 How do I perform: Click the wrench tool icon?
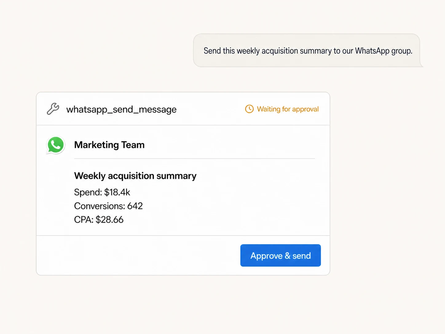coord(53,109)
